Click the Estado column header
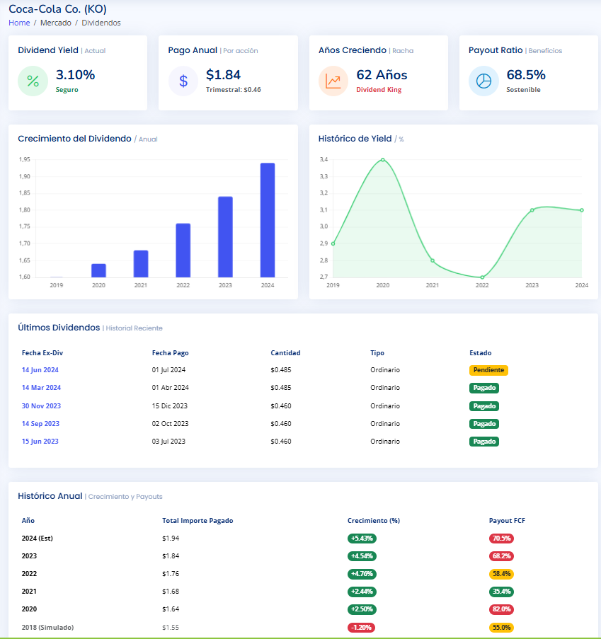Image resolution: width=601 pixels, height=639 pixels. tap(481, 353)
